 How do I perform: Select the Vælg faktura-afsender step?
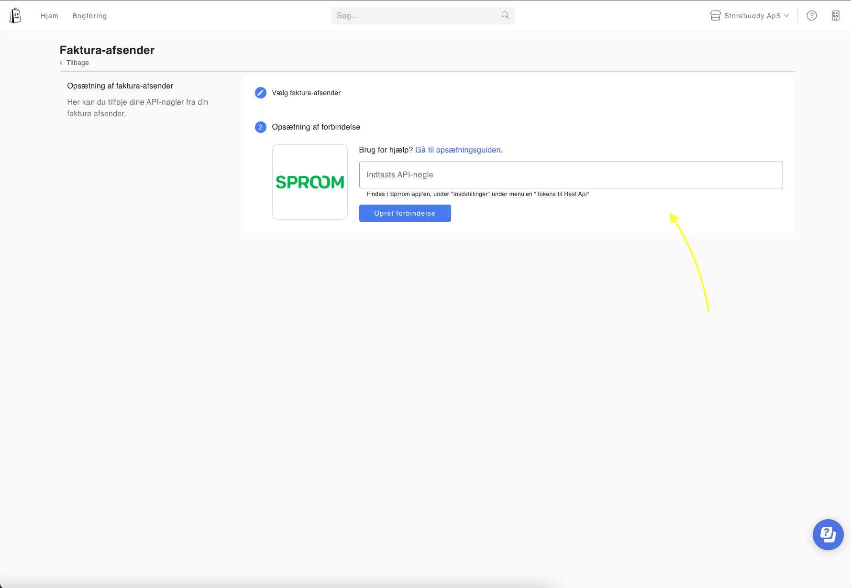306,93
